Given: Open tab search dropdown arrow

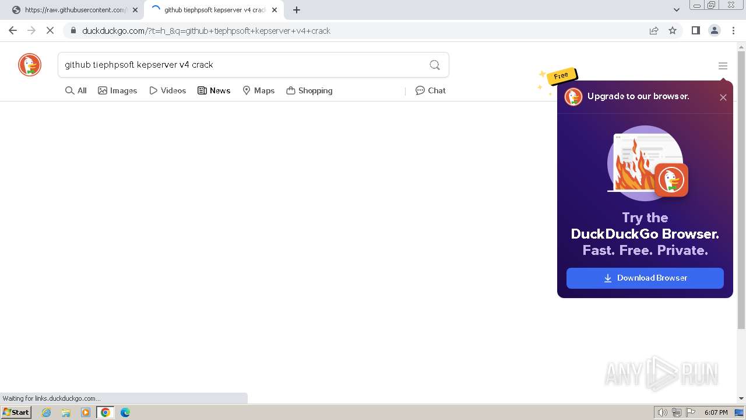Looking at the screenshot, I should [x=677, y=10].
